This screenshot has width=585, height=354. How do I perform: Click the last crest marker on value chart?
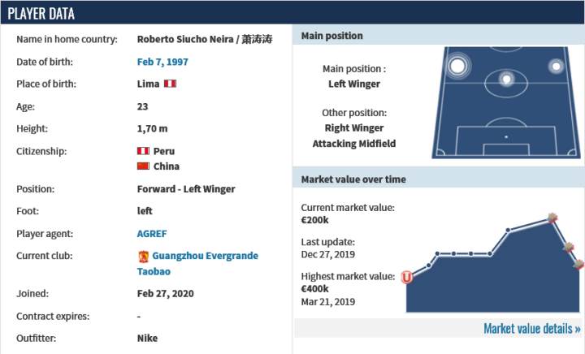(x=578, y=265)
